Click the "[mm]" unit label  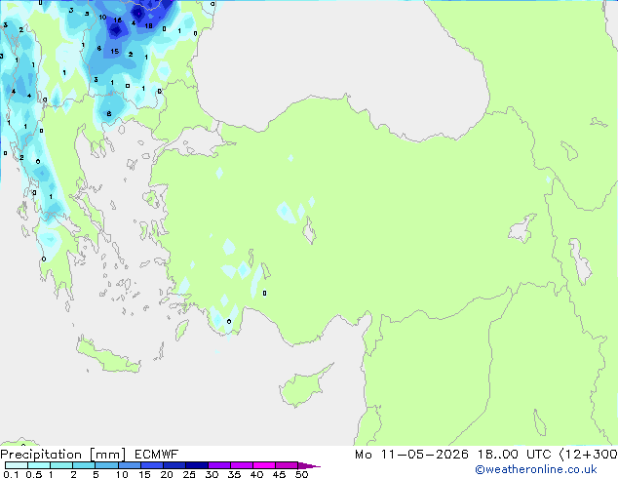coord(107,455)
